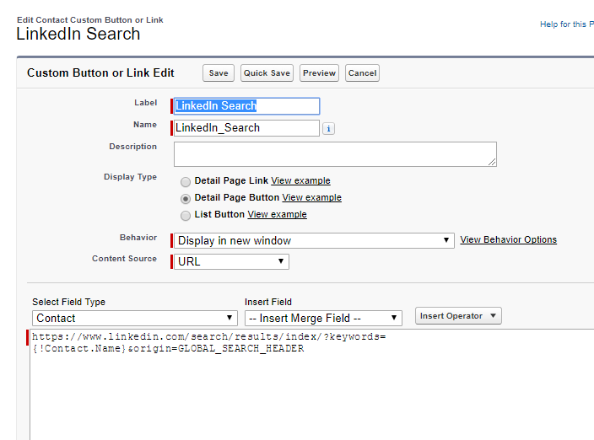Click the Quick Save button
The image size is (594, 440).
(x=267, y=73)
